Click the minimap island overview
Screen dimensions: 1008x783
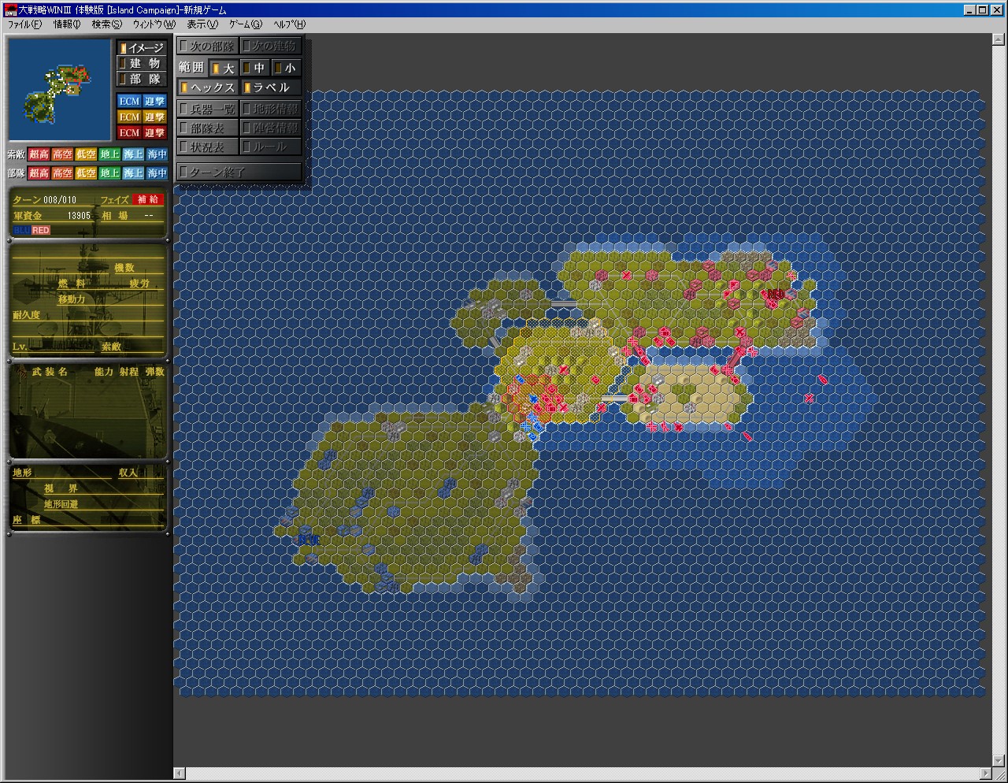tap(60, 90)
